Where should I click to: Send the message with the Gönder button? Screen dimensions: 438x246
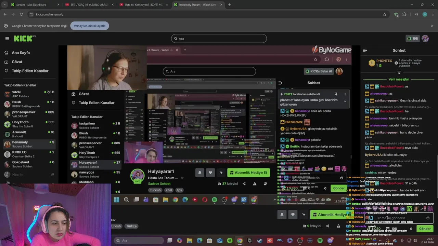(x=425, y=229)
